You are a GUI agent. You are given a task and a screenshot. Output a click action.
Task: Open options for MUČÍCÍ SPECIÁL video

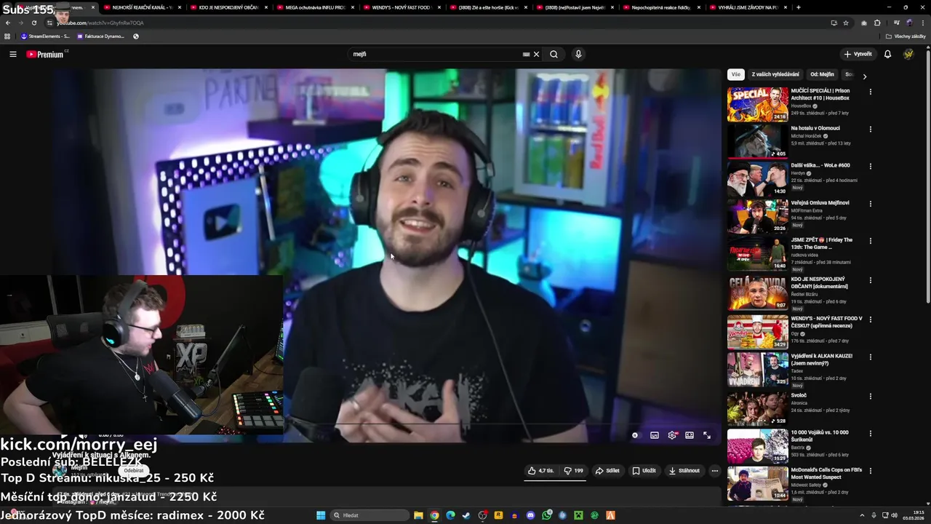point(870,92)
